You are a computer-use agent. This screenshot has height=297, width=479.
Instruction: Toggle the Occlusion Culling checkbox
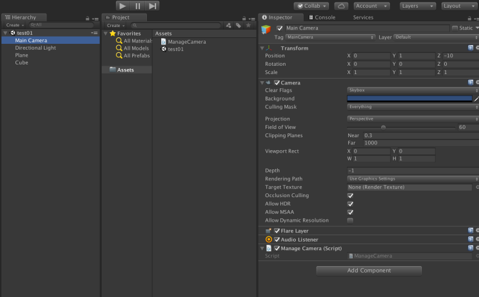(x=350, y=195)
